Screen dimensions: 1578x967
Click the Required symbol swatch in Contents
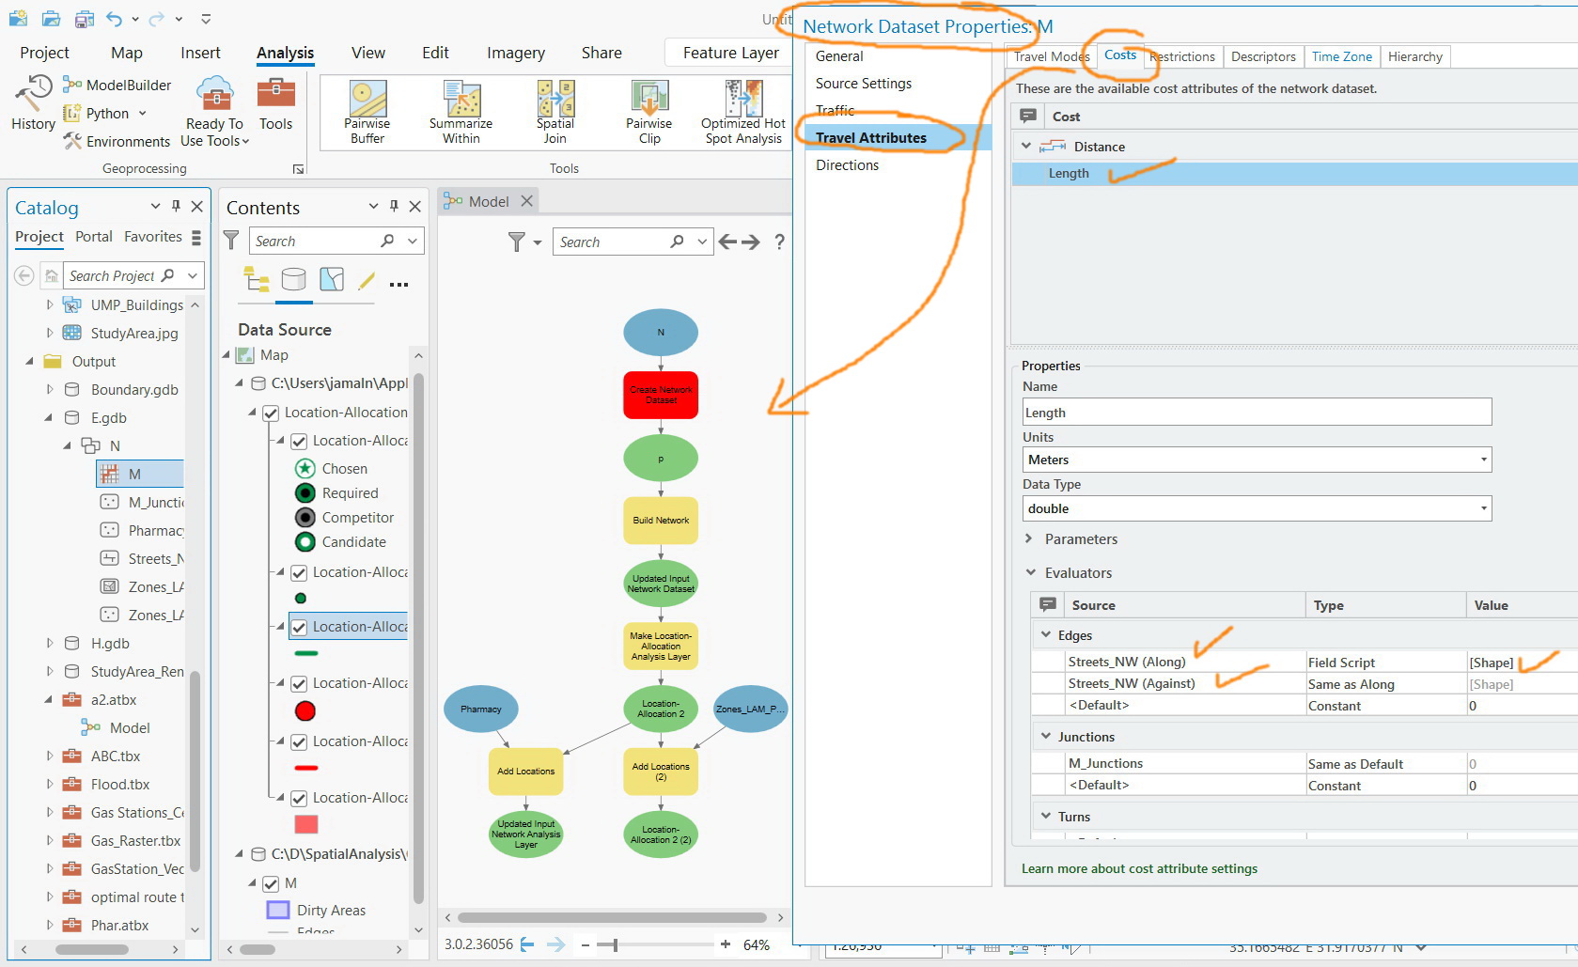(x=305, y=493)
